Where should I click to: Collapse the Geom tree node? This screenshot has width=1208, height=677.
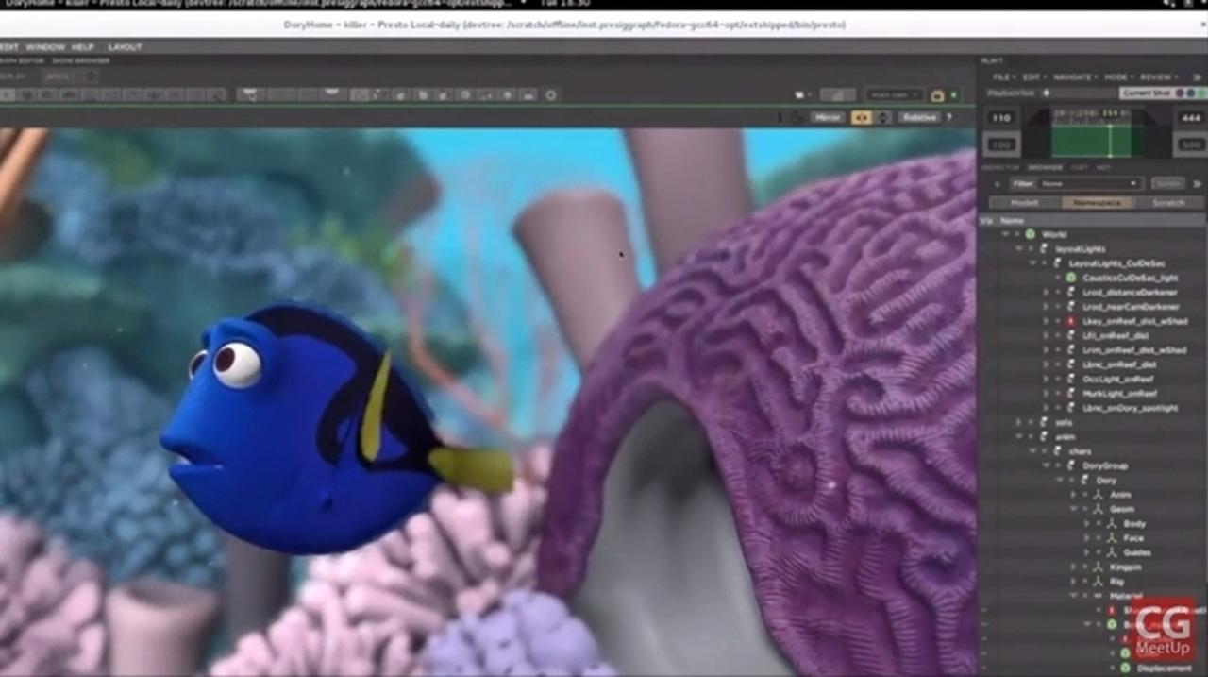click(1073, 509)
